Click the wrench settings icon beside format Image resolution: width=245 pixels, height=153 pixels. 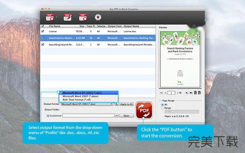pos(116,104)
